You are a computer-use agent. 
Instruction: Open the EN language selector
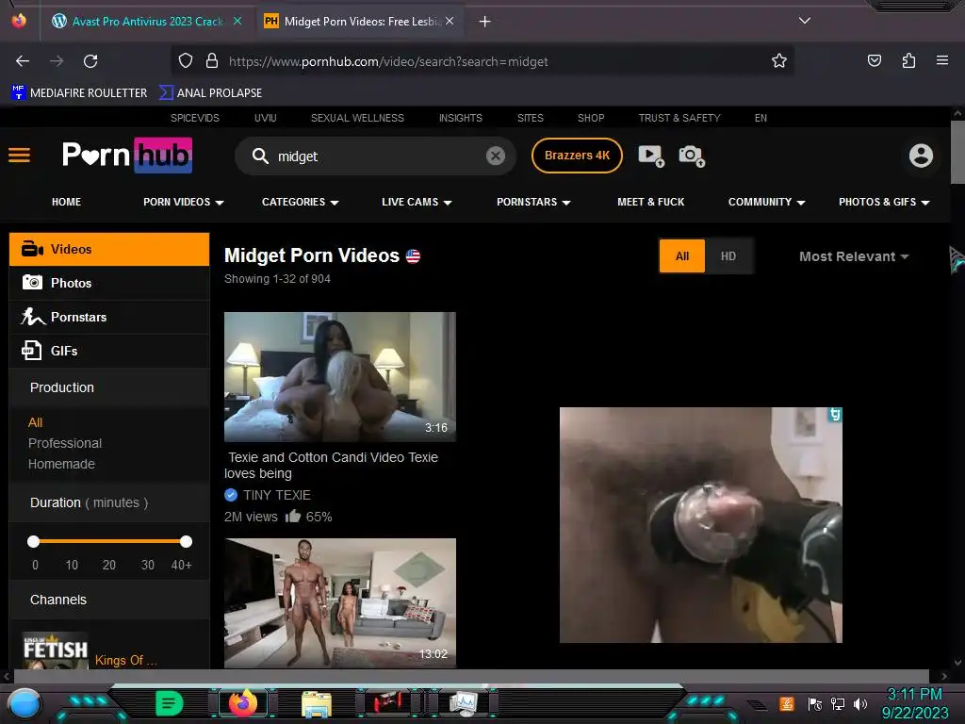click(761, 118)
